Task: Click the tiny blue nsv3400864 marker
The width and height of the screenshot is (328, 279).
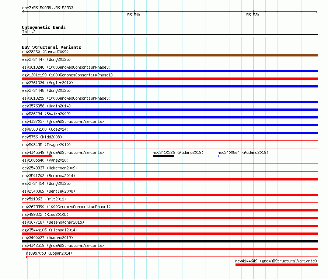Action: click(218, 156)
